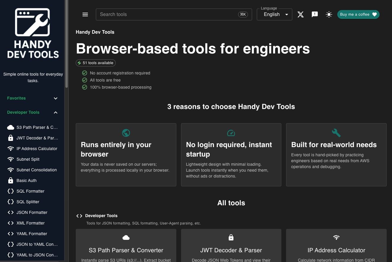Viewport: 392px width, 262px height.
Task: Click the hamburger menu icon
Action: pos(85,14)
